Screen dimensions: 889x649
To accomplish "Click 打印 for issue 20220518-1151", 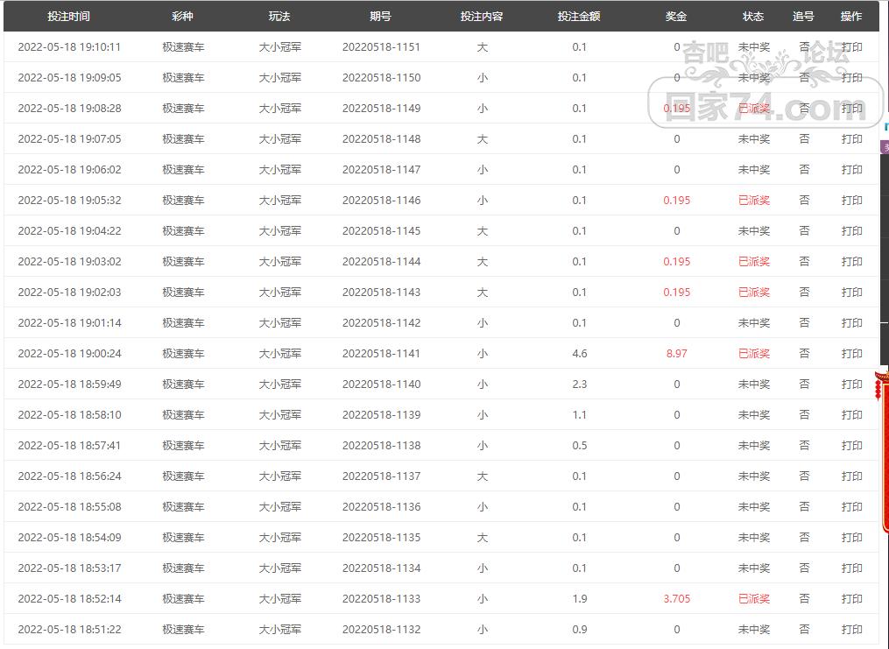I will click(851, 47).
